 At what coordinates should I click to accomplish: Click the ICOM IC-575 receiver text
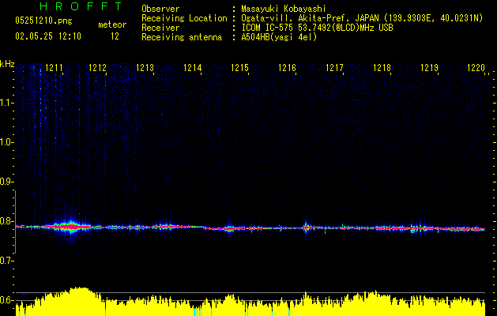tap(317, 28)
